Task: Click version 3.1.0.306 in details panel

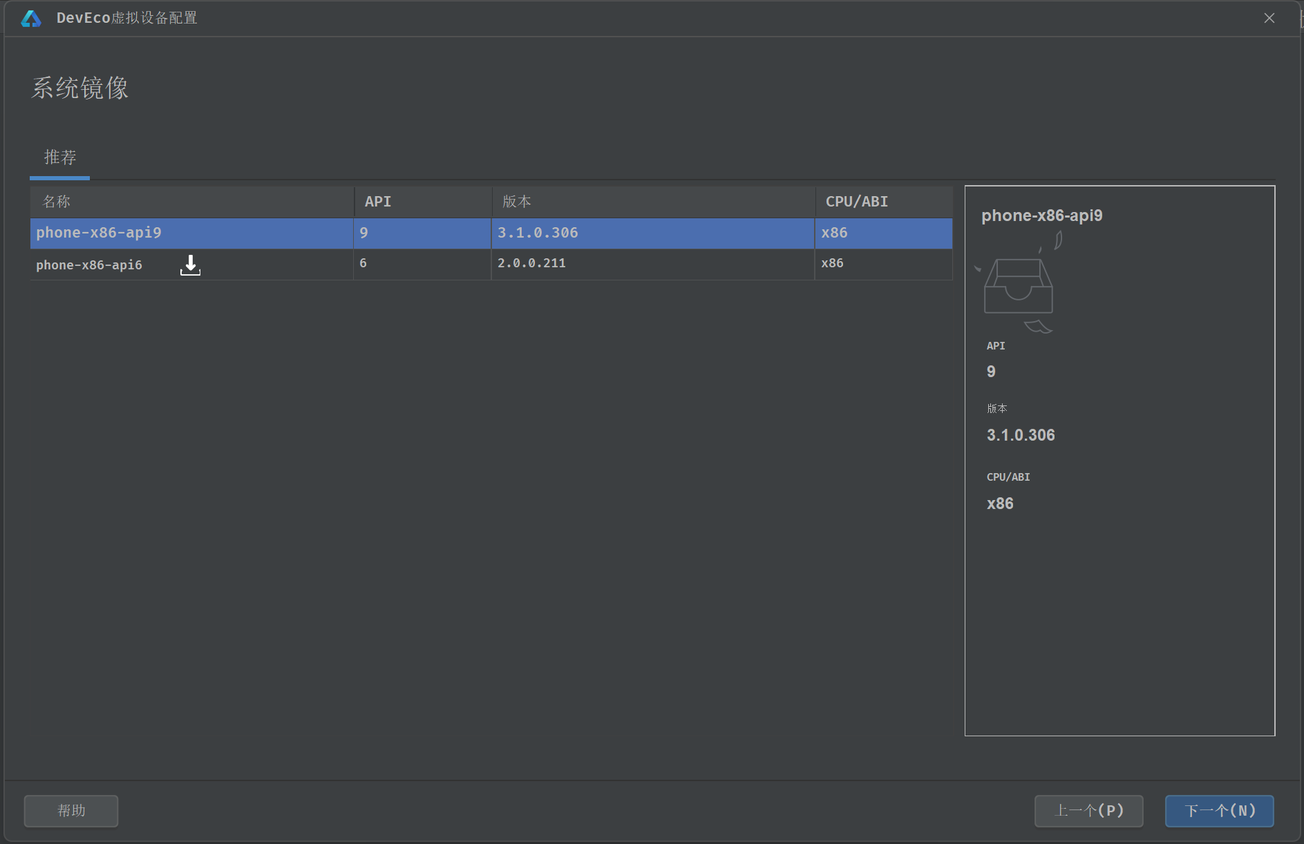Action: coord(1021,435)
